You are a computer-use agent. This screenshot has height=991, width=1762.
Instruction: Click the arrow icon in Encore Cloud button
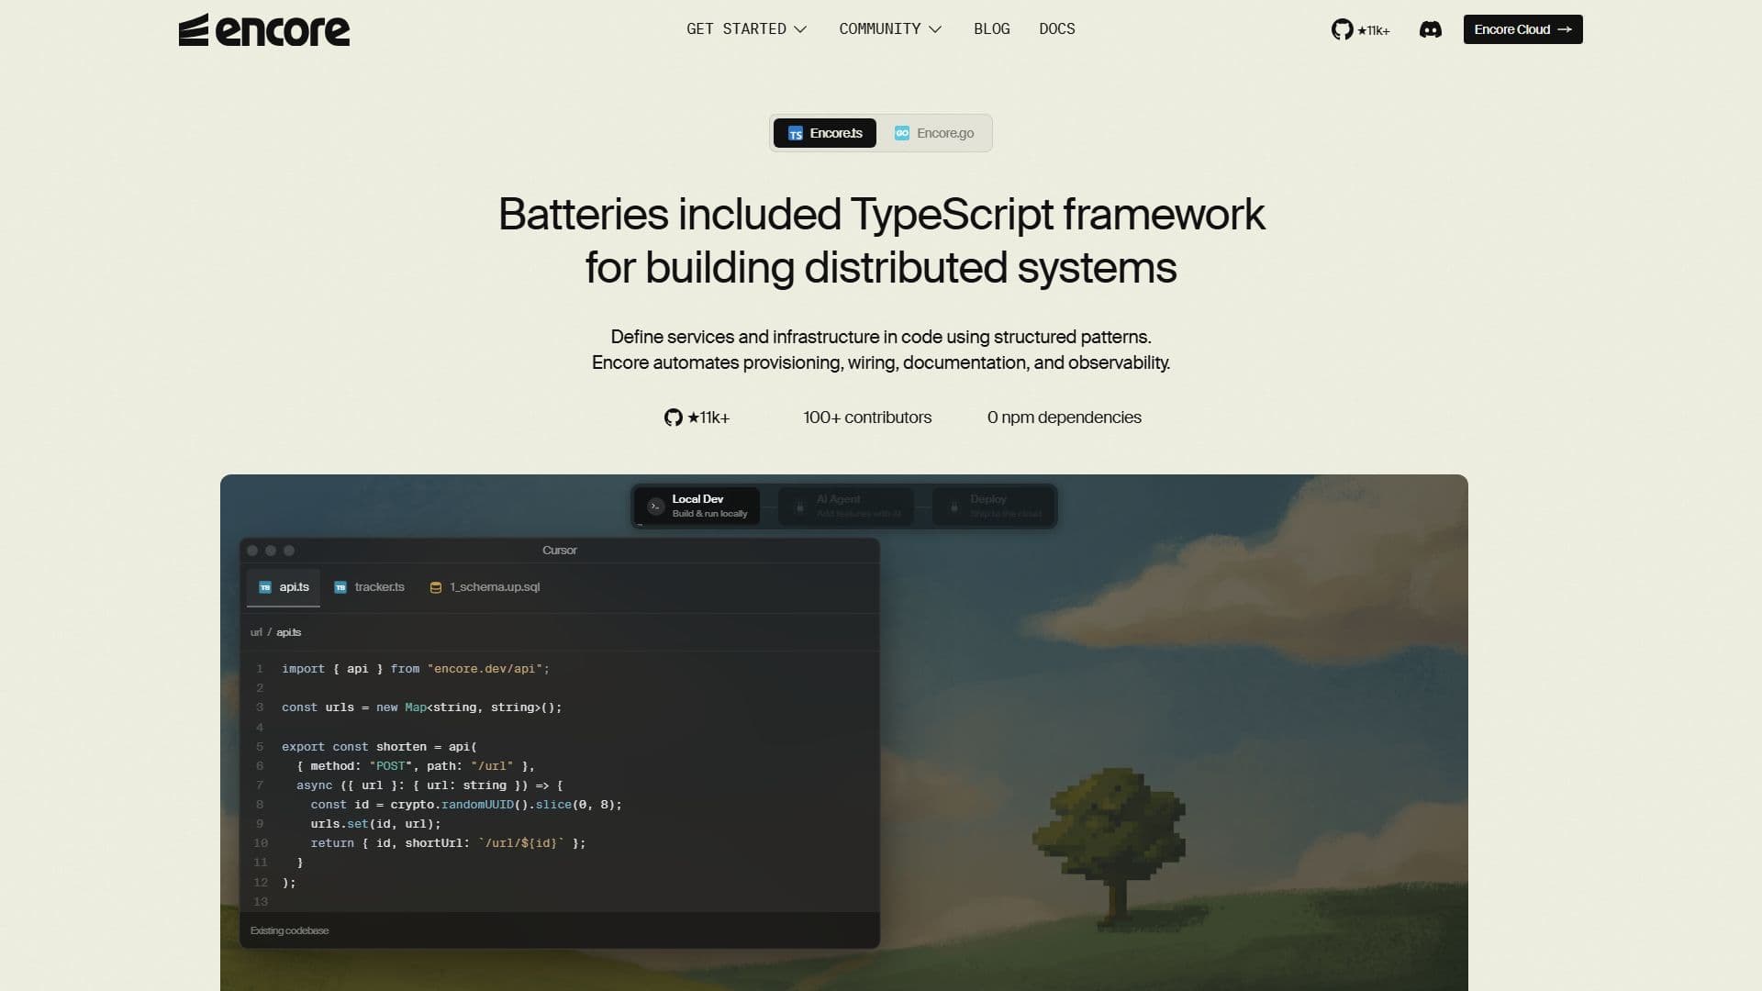coord(1565,29)
